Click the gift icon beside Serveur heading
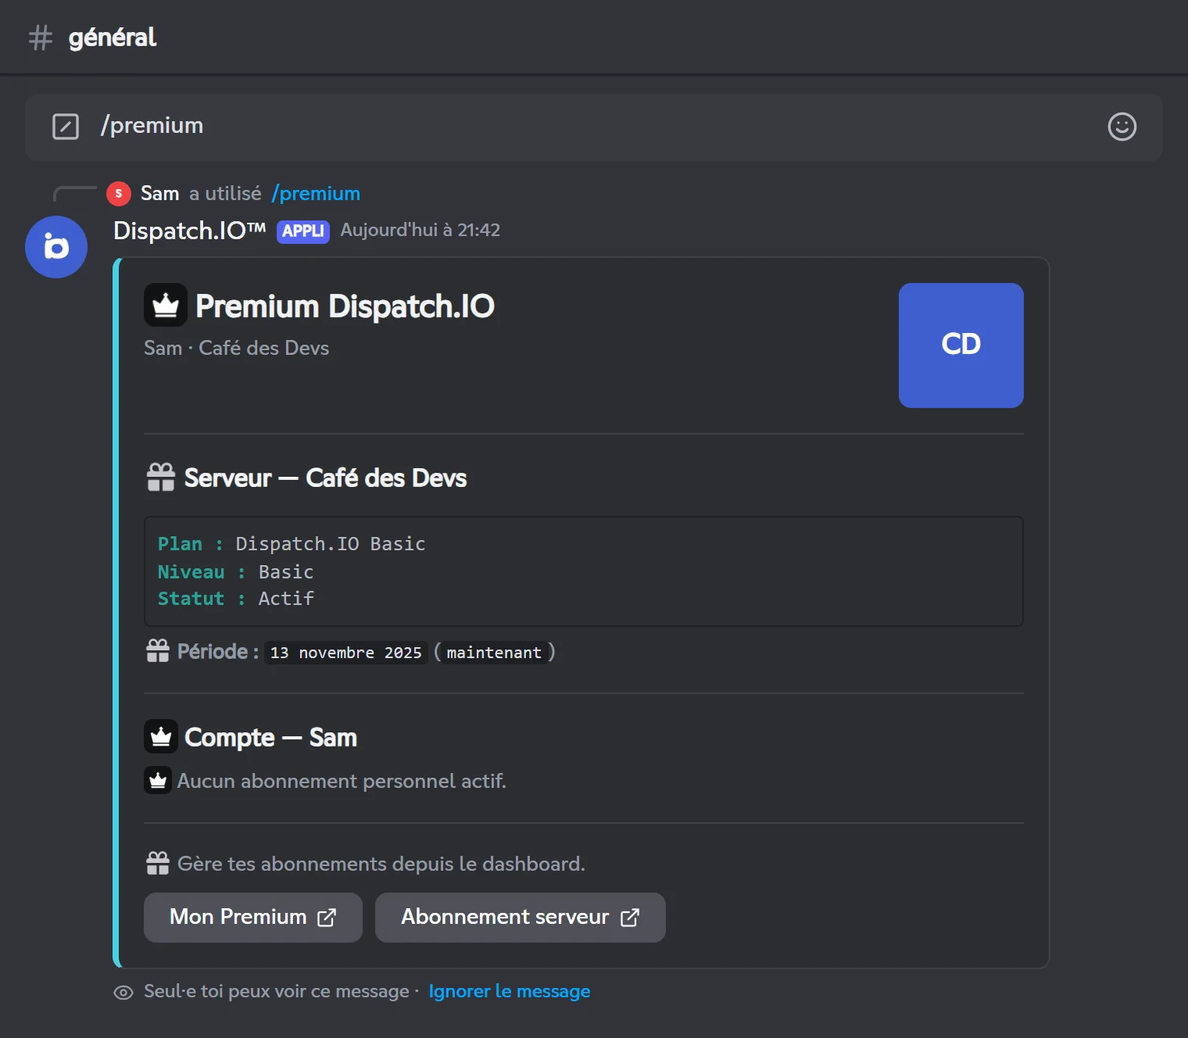This screenshot has height=1038, width=1188. click(x=161, y=478)
